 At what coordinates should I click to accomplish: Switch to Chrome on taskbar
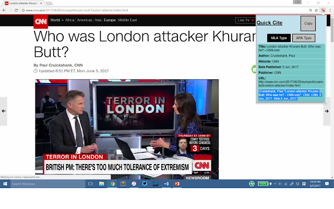(x=112, y=184)
